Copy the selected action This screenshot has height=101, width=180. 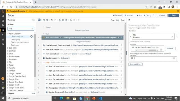[x=59, y=20]
